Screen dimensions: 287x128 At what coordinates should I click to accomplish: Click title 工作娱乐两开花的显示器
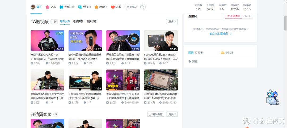[x=85, y=96]
